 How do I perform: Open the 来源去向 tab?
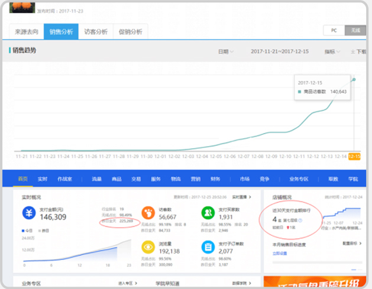pos(27,32)
